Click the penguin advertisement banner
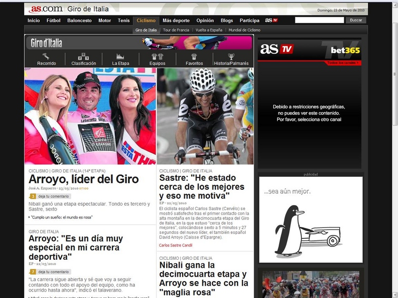The width and height of the screenshot is (398, 298). [x=310, y=219]
